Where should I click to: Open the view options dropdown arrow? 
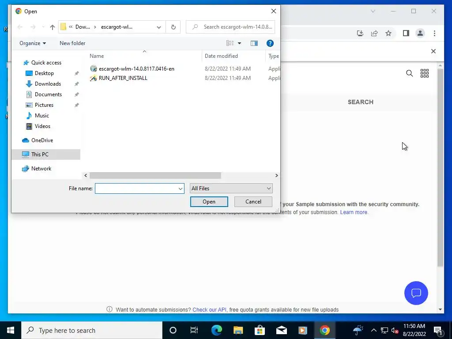[x=239, y=43]
